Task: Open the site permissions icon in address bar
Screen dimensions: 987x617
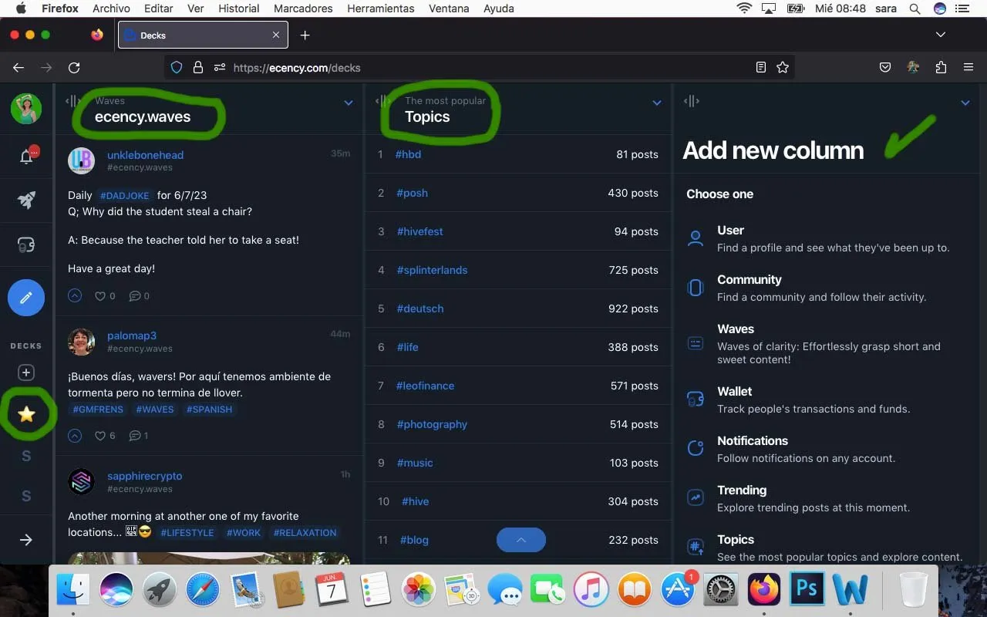Action: pyautogui.click(x=220, y=68)
